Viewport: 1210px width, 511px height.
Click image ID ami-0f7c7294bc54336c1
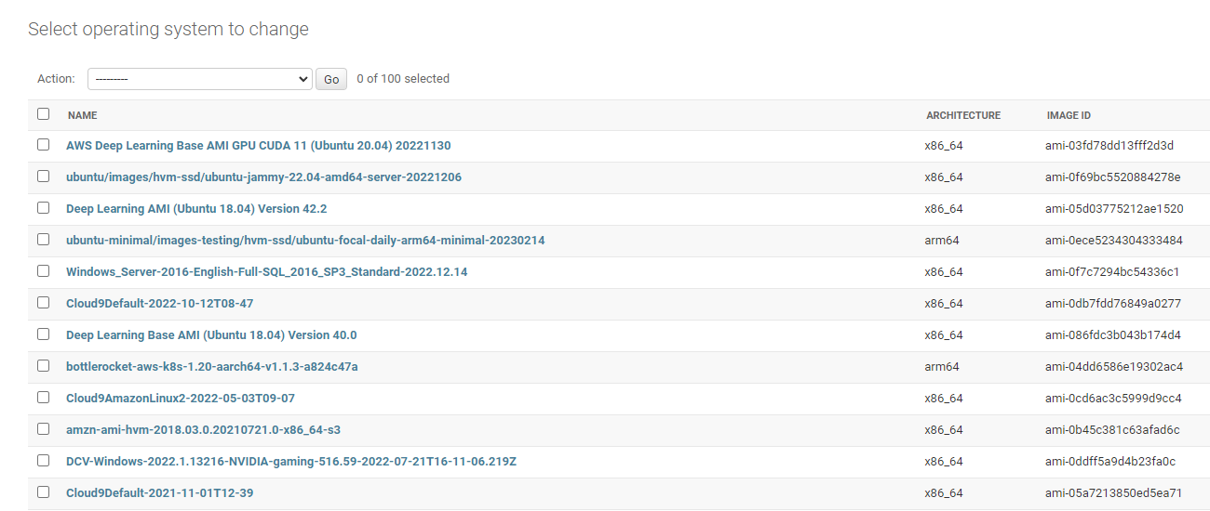[x=1112, y=272]
